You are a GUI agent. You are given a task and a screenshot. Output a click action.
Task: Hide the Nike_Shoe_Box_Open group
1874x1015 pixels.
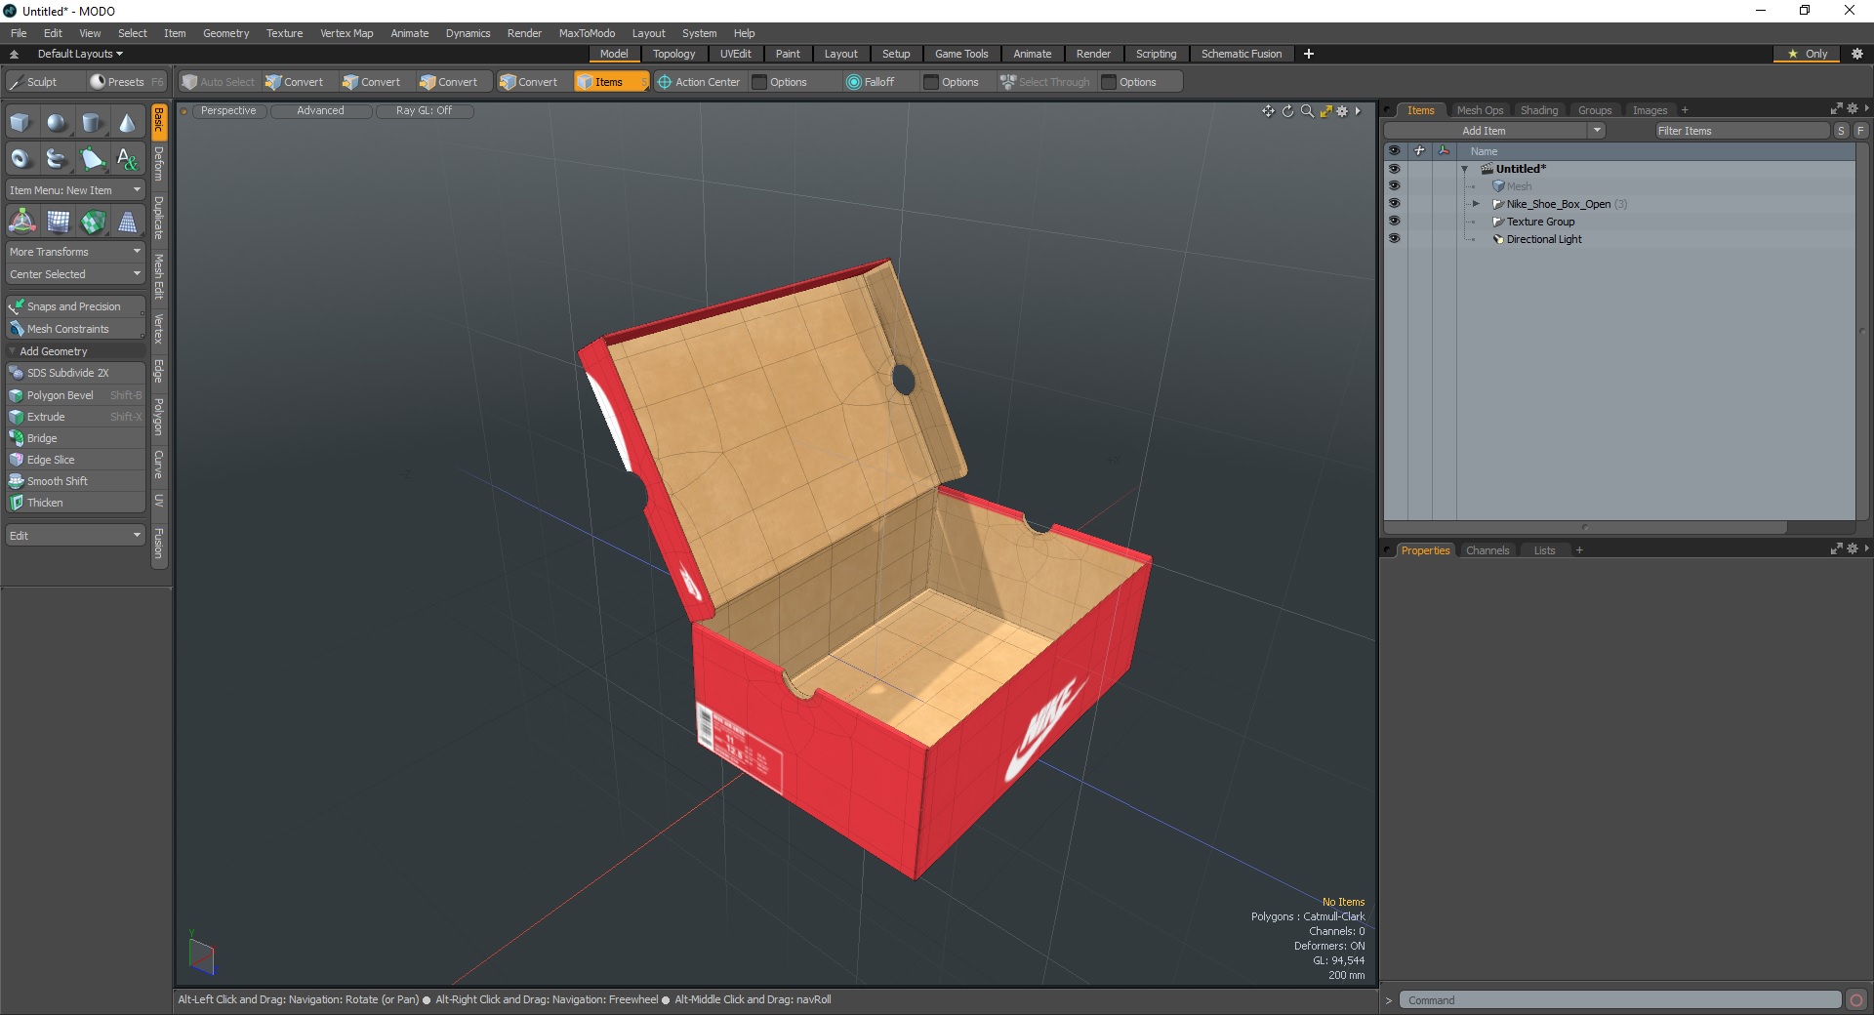pos(1394,204)
